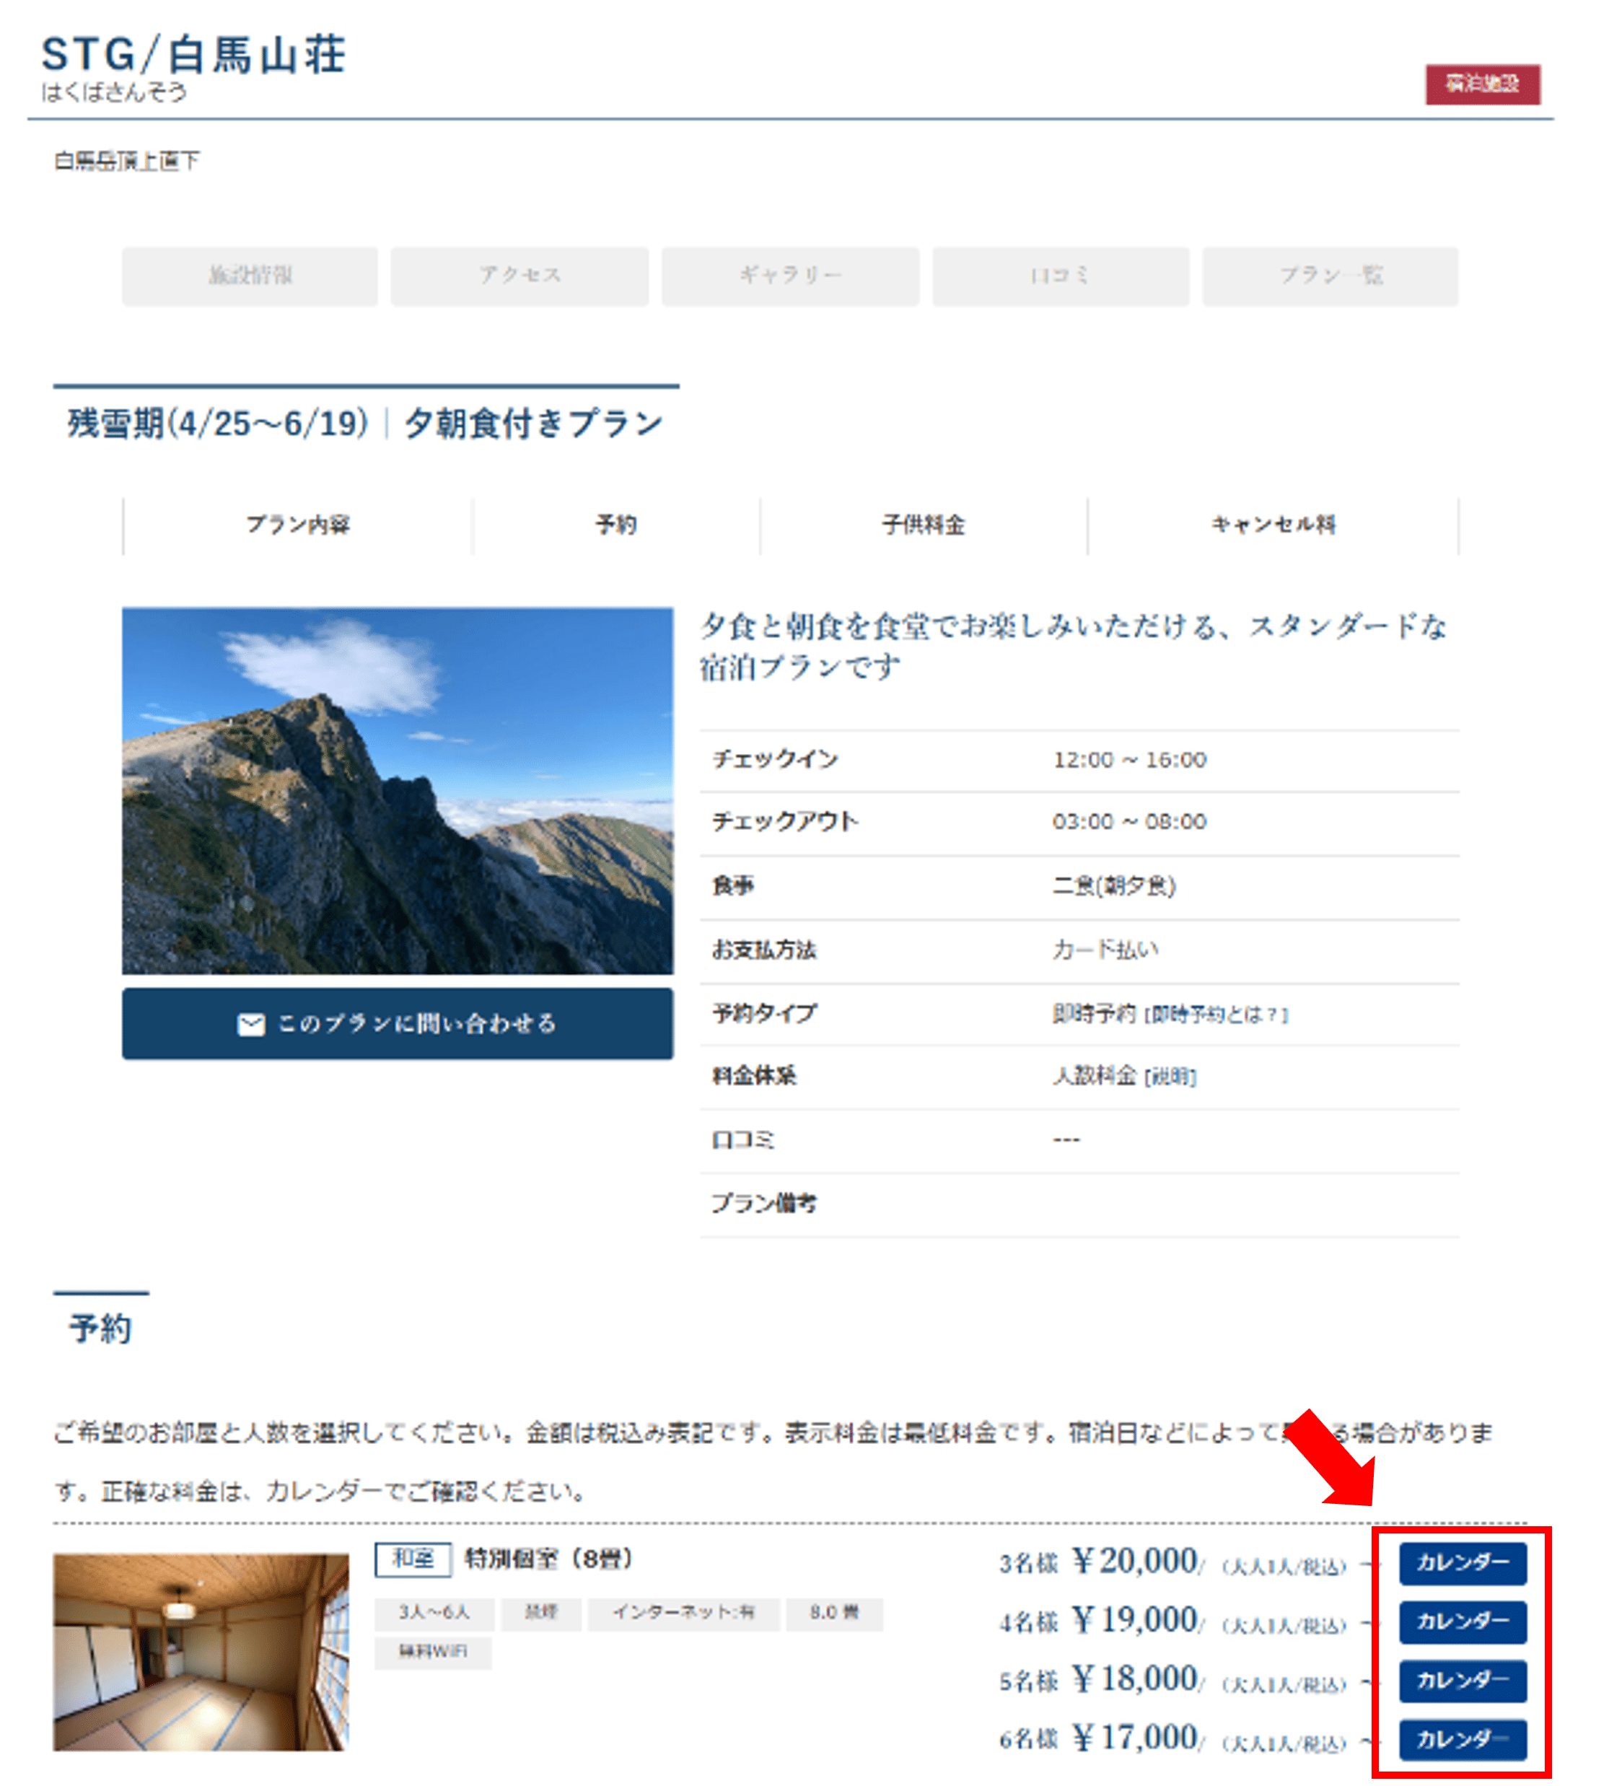Open calendar for the 6名様 ¥17,000 rate
This screenshot has width=1622, height=1786.
click(1463, 1740)
